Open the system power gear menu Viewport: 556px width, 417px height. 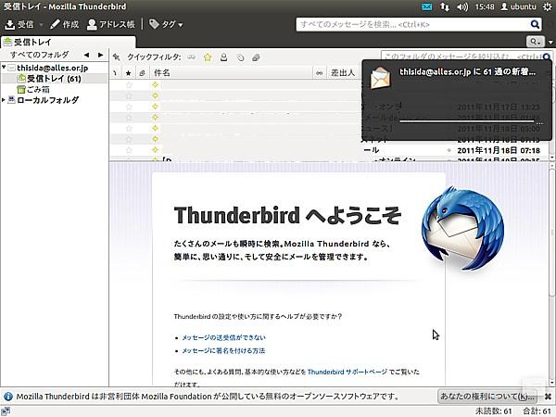point(547,6)
